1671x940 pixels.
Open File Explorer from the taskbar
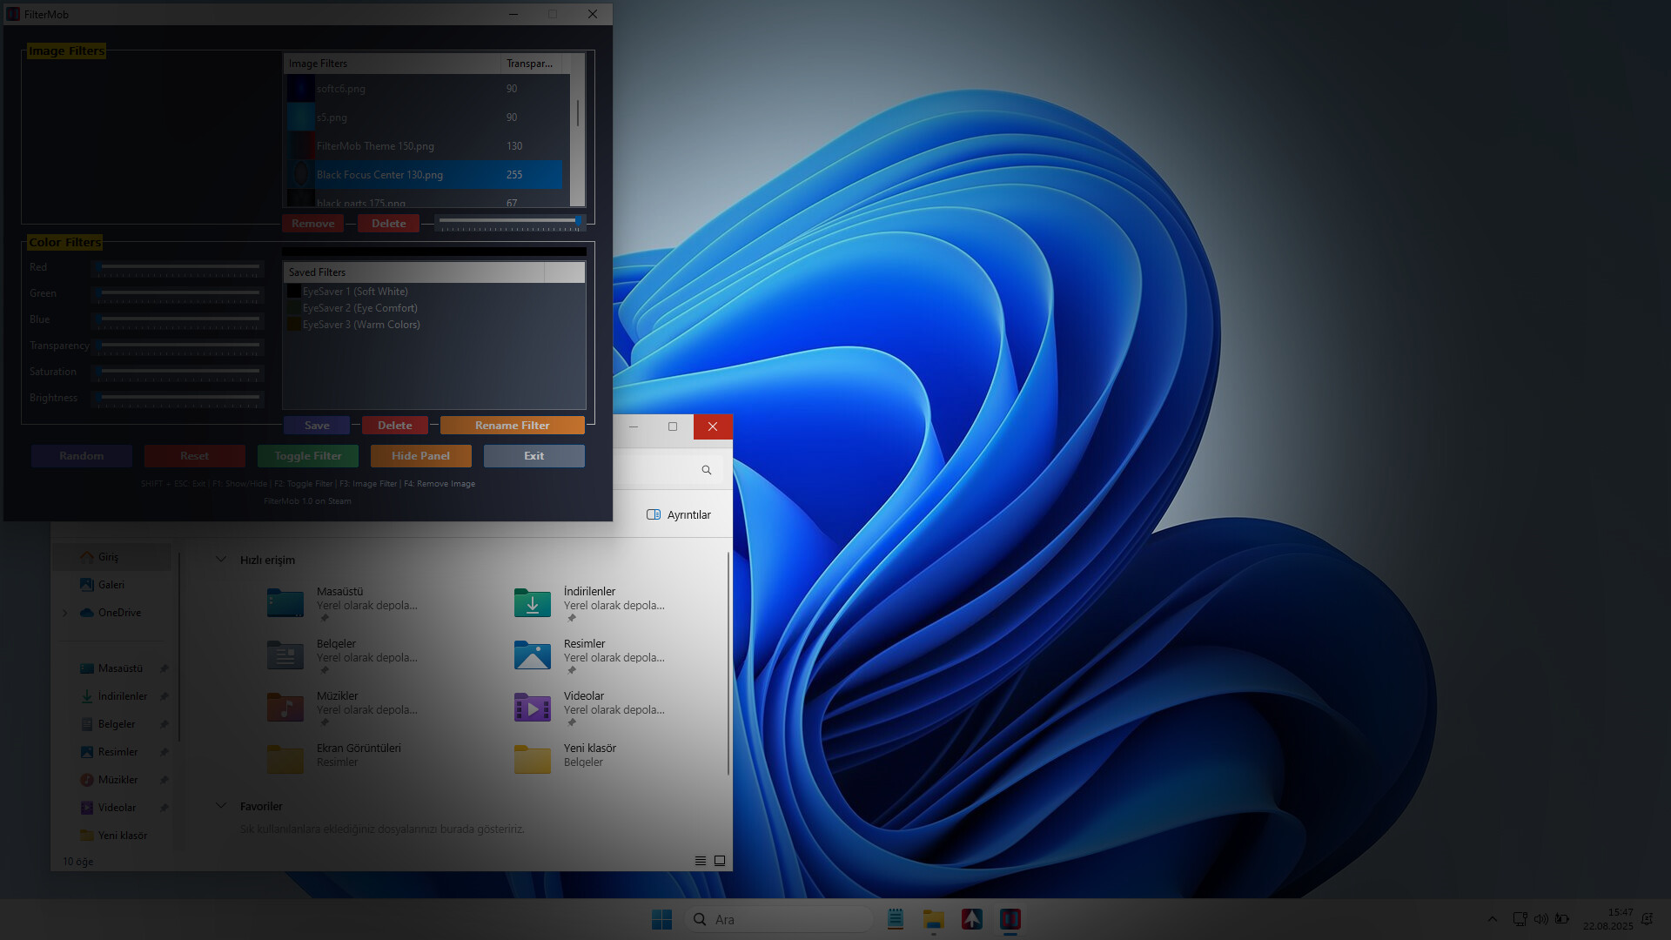click(934, 918)
